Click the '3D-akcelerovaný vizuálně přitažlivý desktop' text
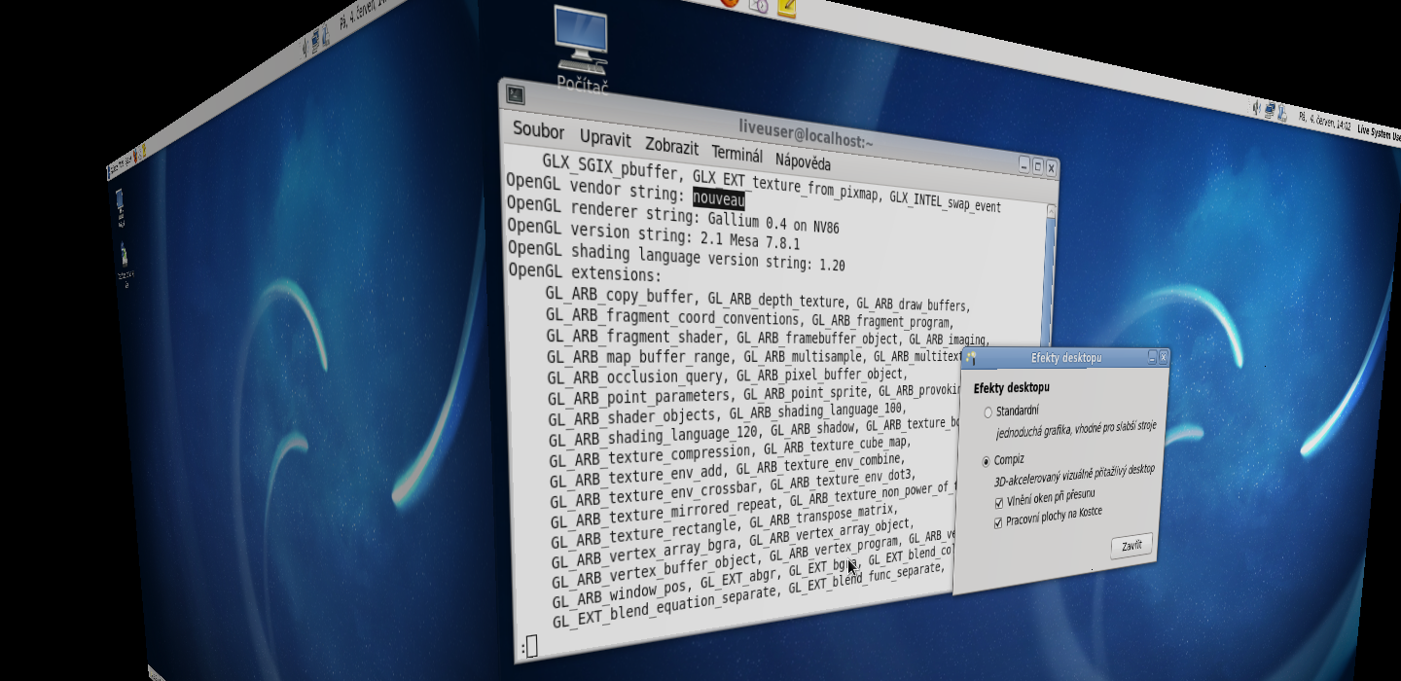This screenshot has width=1401, height=681. pos(1074,476)
